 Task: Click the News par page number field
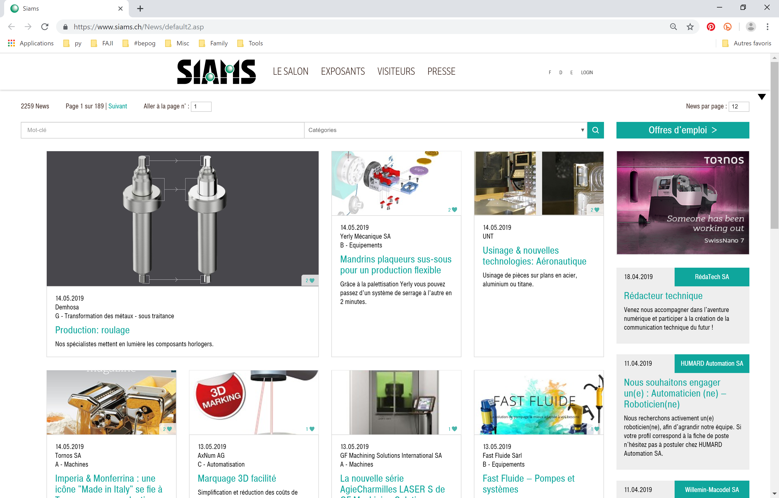738,107
